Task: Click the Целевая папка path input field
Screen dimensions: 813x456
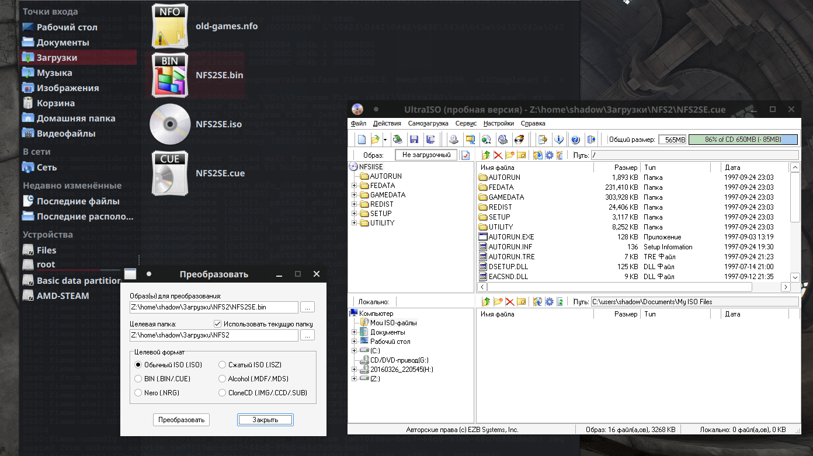Action: [214, 335]
